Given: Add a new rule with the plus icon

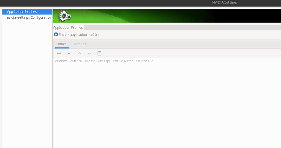Looking at the screenshot, I should tap(59, 54).
